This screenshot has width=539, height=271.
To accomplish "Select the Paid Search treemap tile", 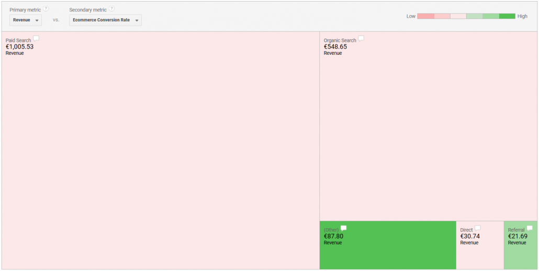I will [x=161, y=150].
